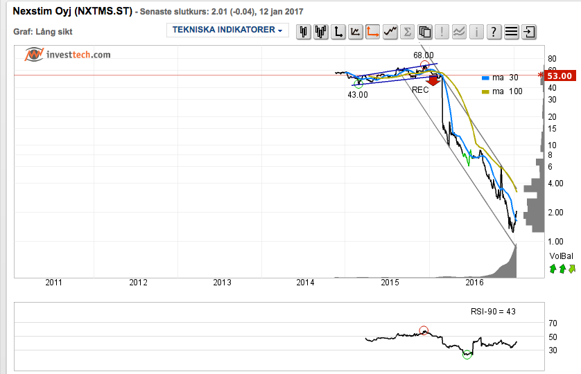The image size is (581, 374).
Task: Click the 43.00 low label
Action: click(358, 95)
